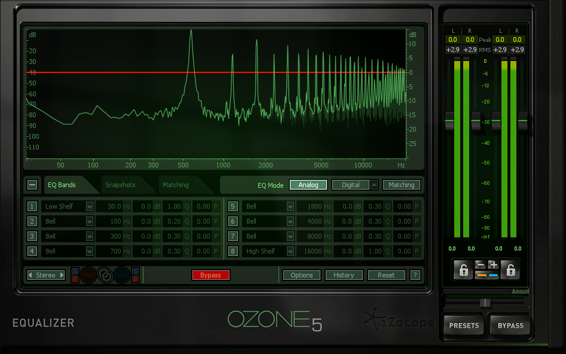Solo the Mid channel with S button
The width and height of the screenshot is (566, 354).
75,271
